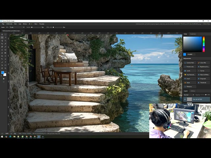211x158 pixels.
Task: Select the Rectangle shape tool
Action: point(5,65)
